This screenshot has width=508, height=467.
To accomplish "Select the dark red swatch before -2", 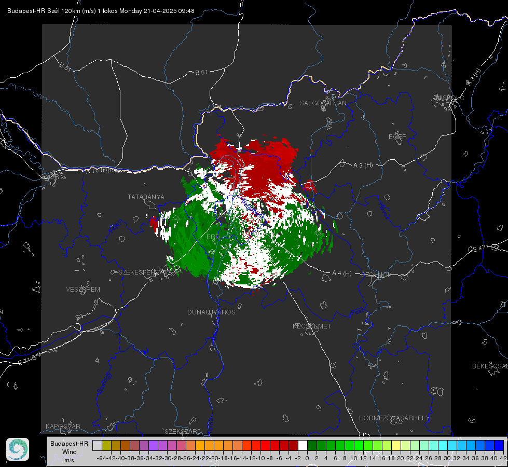I will click(293, 445).
